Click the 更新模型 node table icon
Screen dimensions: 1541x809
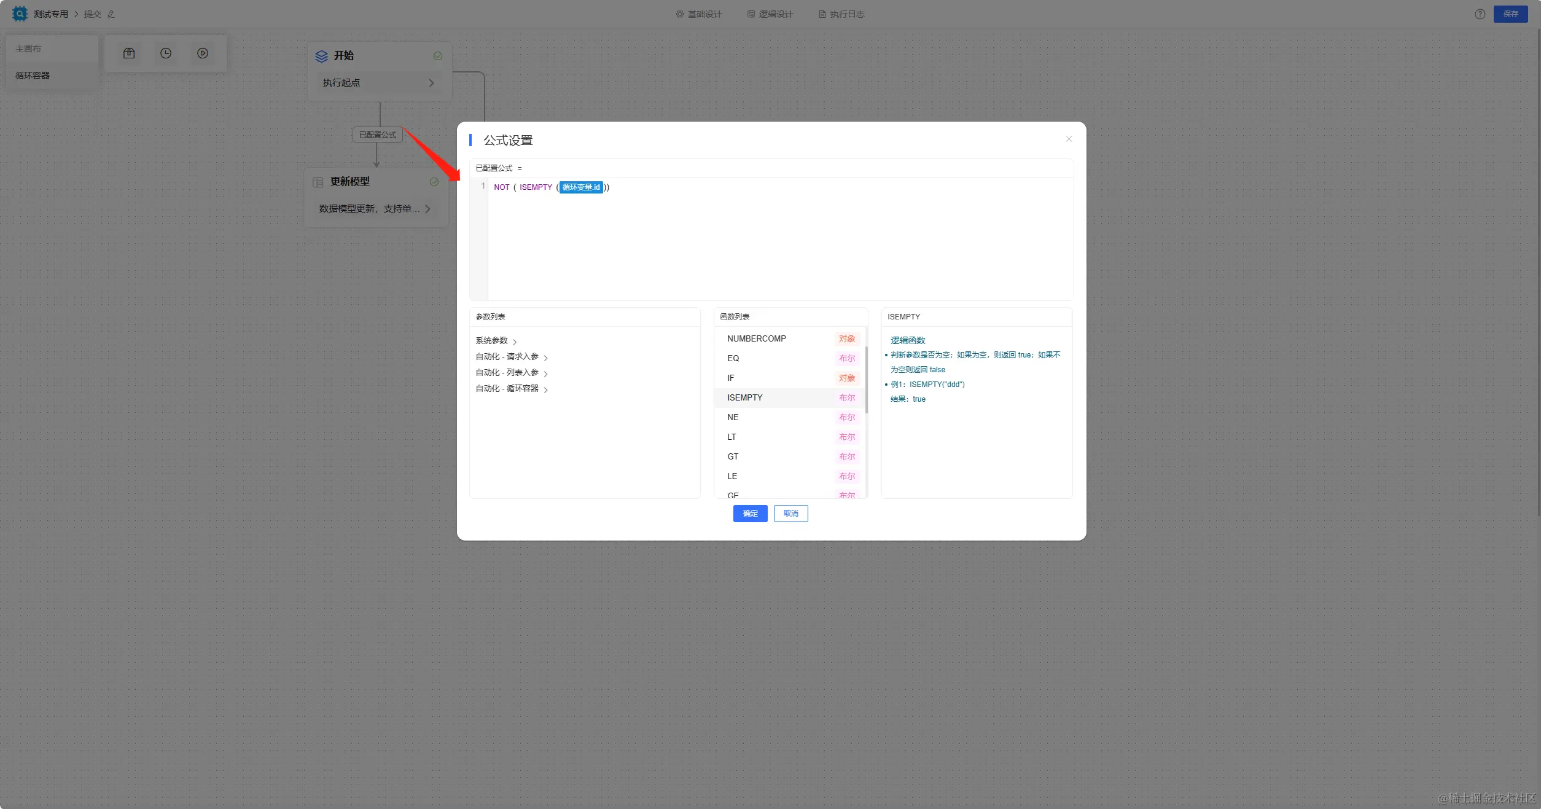pyautogui.click(x=318, y=182)
